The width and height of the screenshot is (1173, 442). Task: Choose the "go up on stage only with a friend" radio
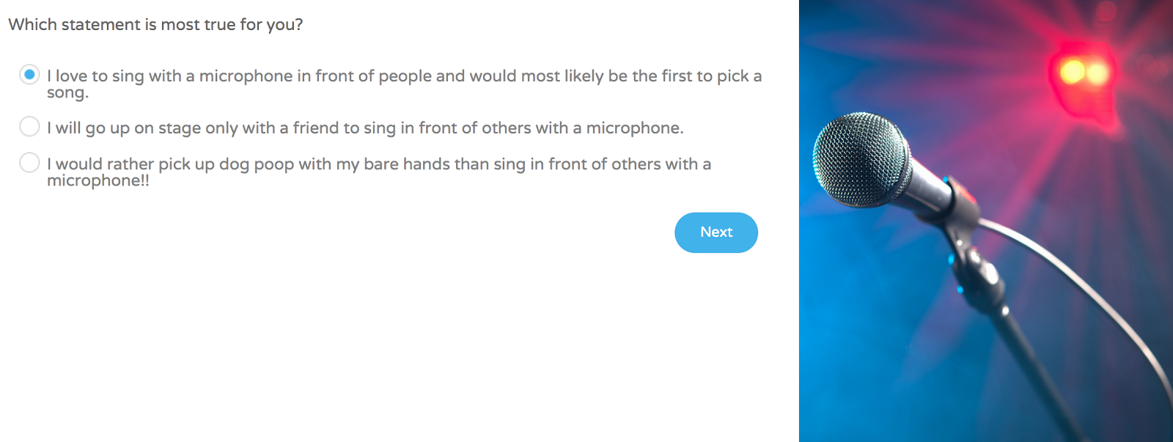[x=29, y=126]
